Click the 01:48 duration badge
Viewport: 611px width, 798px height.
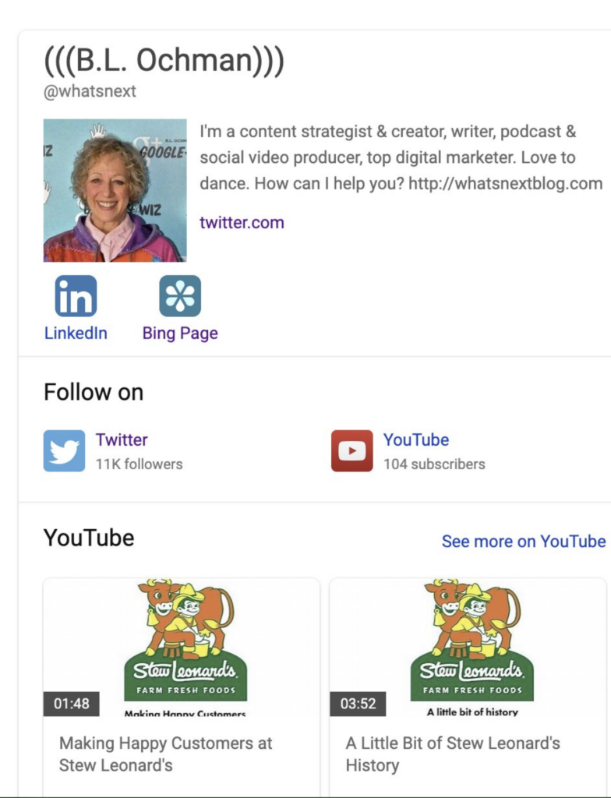coord(71,704)
